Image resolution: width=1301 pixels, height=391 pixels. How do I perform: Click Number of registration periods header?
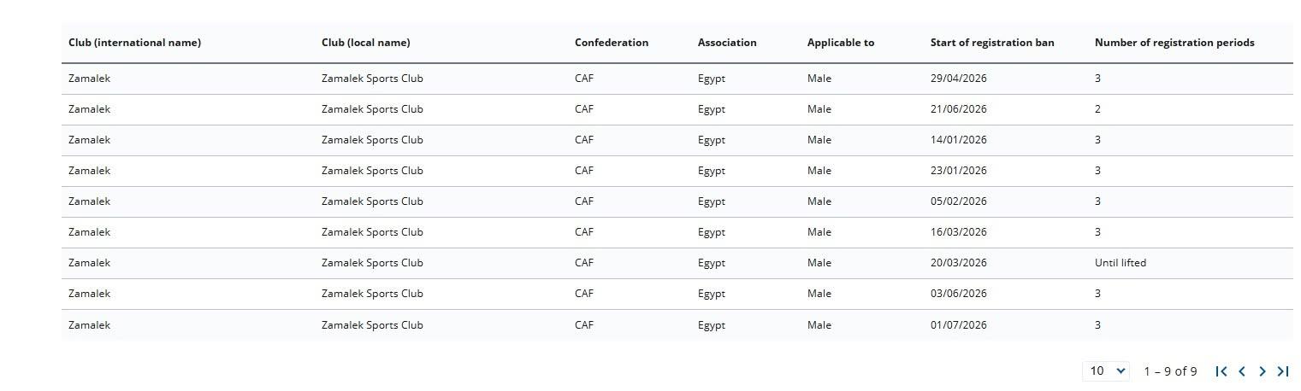[1174, 43]
